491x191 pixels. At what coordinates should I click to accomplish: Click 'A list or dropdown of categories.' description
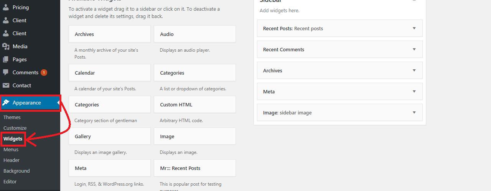point(193,89)
